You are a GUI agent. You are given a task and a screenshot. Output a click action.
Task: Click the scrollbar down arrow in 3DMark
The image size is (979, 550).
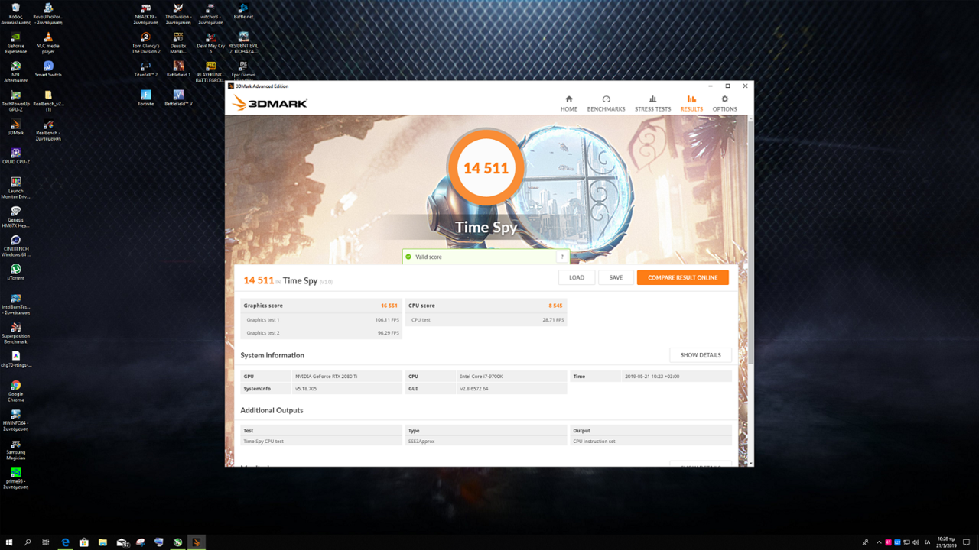(750, 463)
